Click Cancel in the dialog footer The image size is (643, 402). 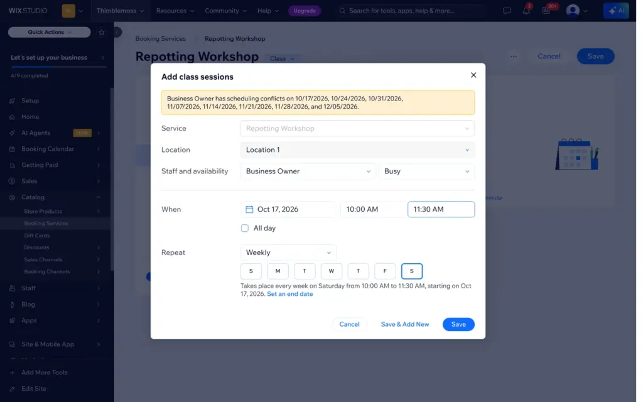[349, 325]
